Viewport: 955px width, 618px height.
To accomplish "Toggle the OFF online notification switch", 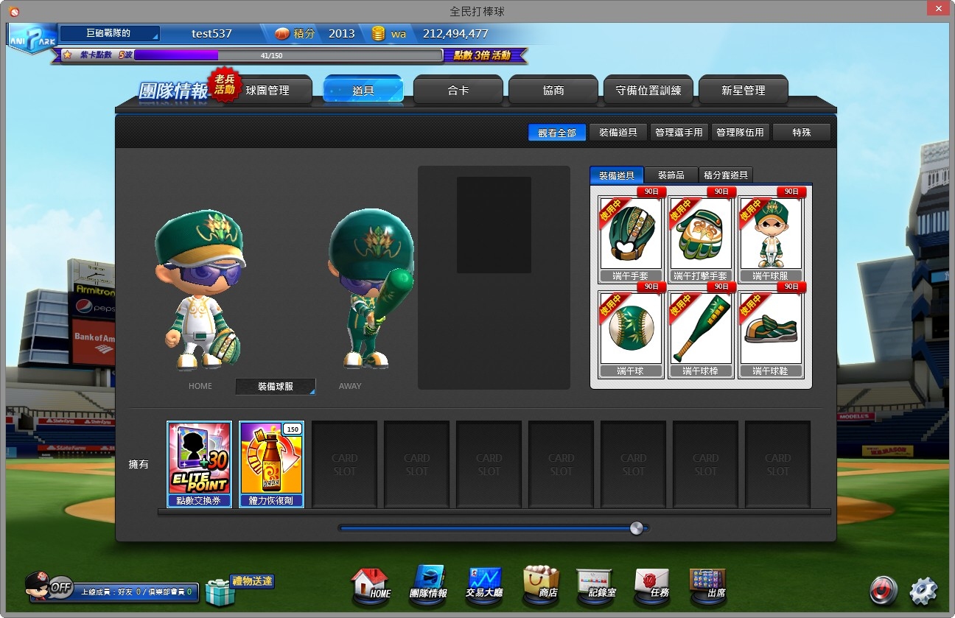I will 59,587.
